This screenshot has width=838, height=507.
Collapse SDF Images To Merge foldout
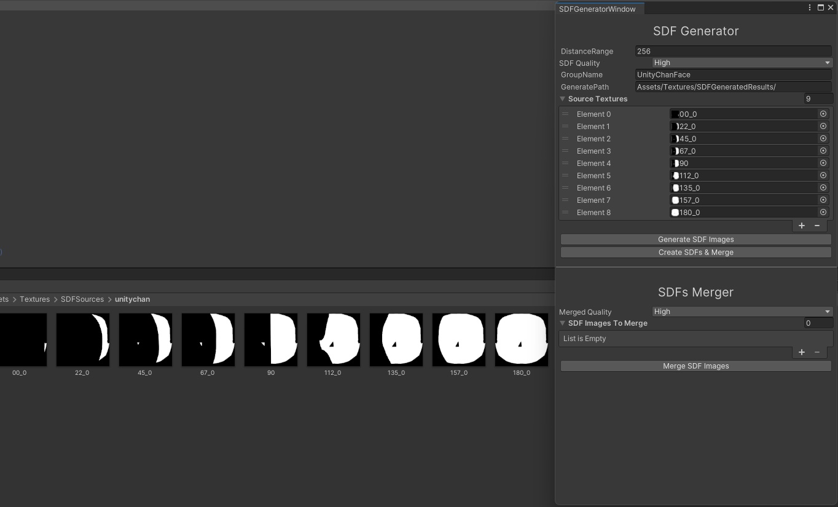tap(562, 323)
